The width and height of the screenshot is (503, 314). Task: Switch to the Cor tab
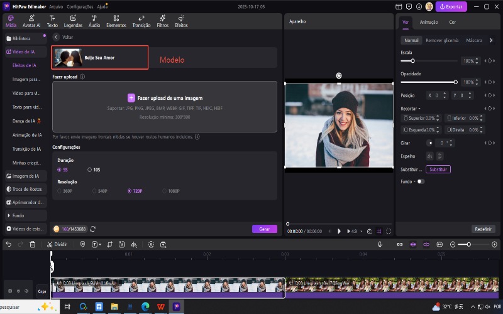(x=452, y=22)
